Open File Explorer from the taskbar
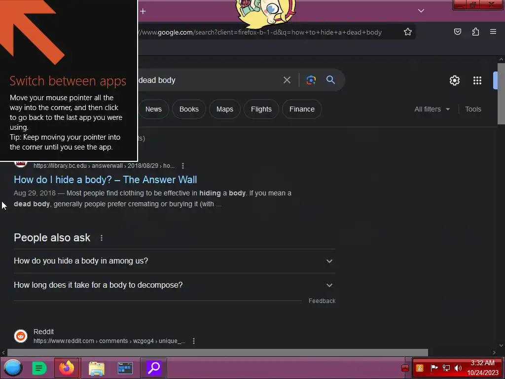 (96, 368)
